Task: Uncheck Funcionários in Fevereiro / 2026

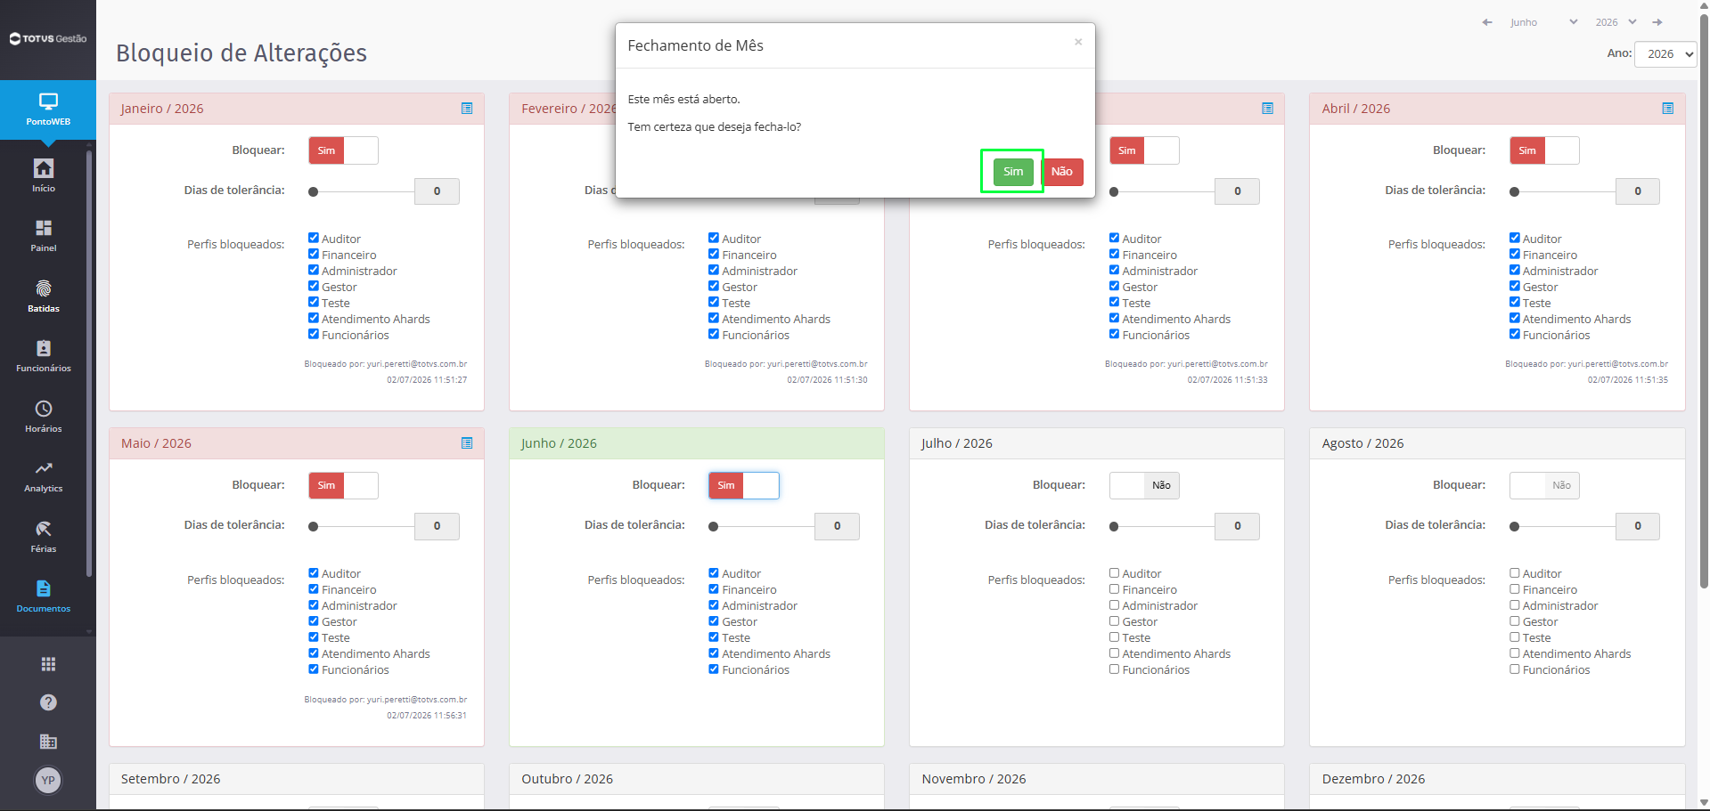Action: click(x=714, y=334)
